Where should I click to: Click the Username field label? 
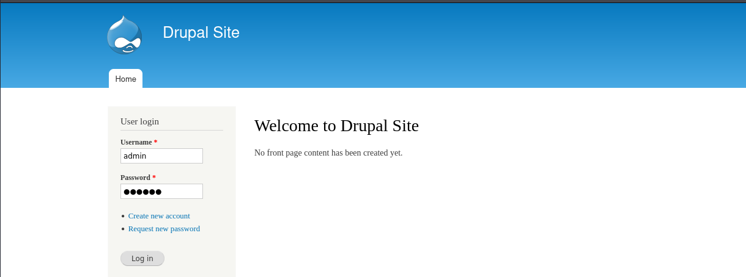139,142
